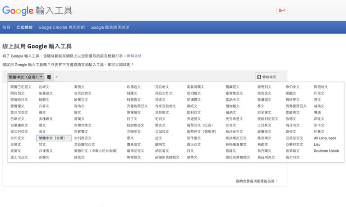Expand the small arrow next to the input method button
Image resolution: width=346 pixels, height=207 pixels.
tap(57, 77)
